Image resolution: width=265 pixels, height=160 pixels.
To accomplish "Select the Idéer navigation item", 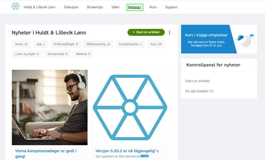I will click(x=115, y=7).
